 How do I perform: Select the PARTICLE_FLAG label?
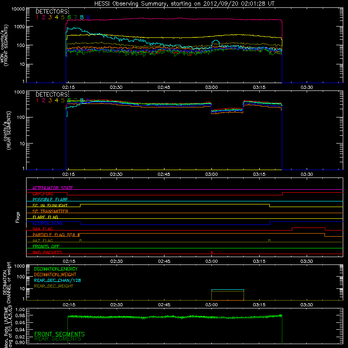click(x=49, y=234)
